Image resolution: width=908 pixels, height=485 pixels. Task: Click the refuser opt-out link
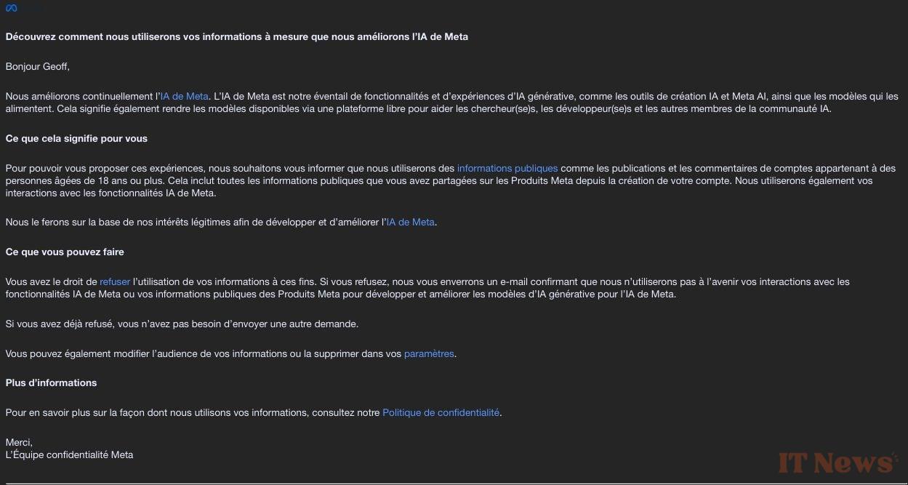[x=115, y=281]
